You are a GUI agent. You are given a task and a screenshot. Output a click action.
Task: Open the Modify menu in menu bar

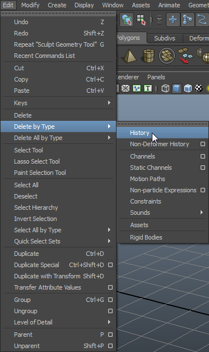click(30, 5)
